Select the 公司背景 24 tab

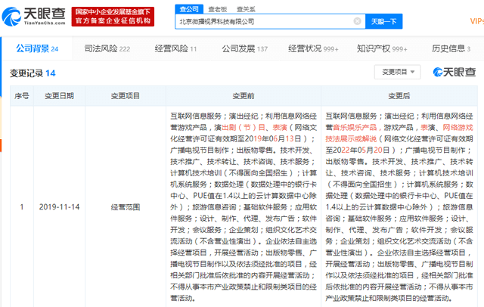pos(37,48)
